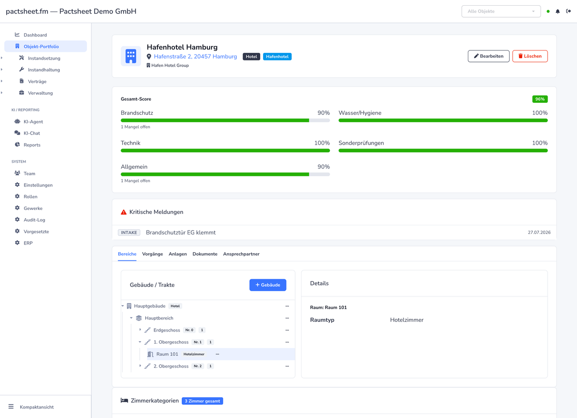Click the Gewerke gear icon
This screenshot has width=577, height=418.
17,208
